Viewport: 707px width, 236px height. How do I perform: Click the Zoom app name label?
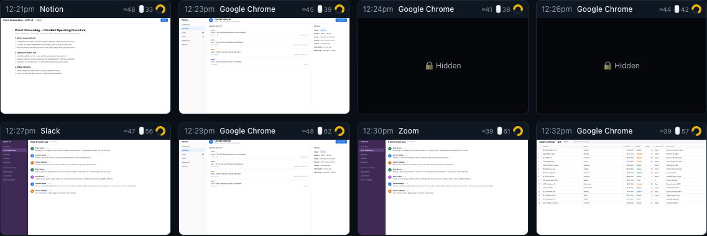coord(409,131)
